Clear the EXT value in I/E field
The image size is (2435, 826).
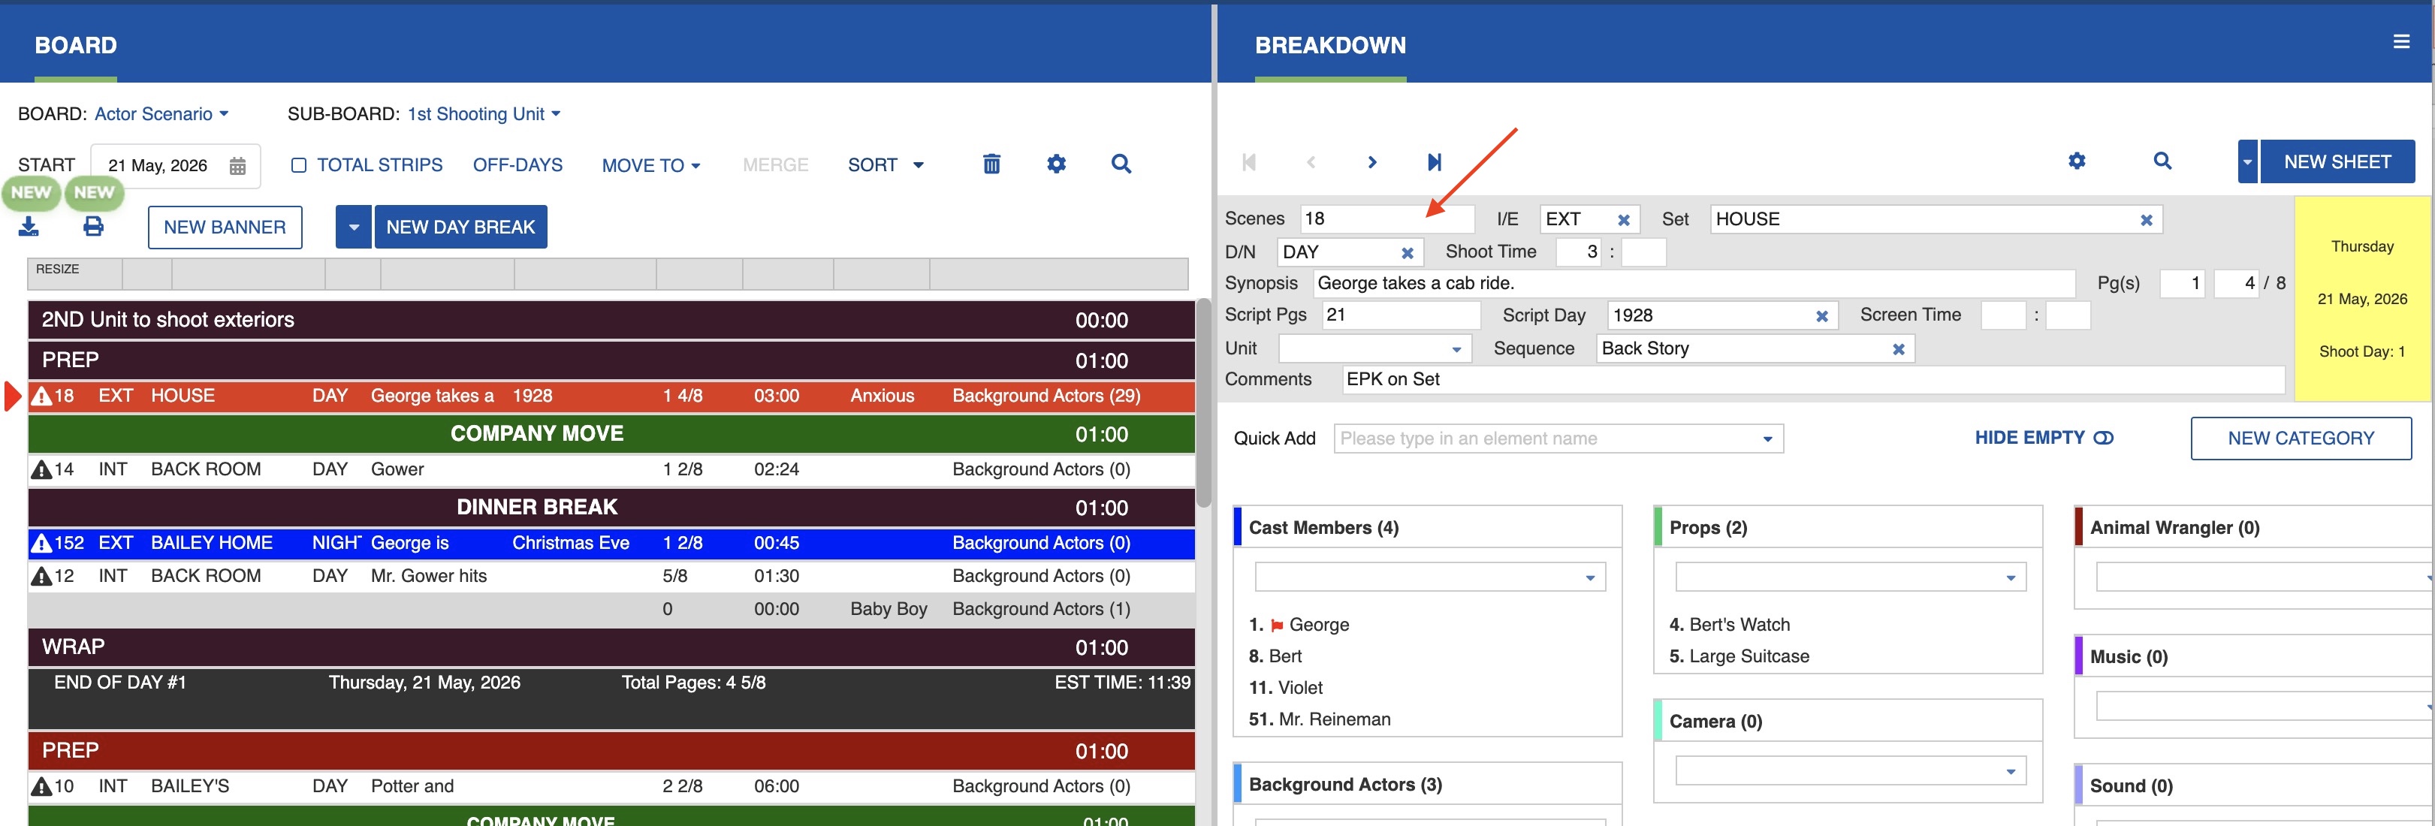point(1623,220)
